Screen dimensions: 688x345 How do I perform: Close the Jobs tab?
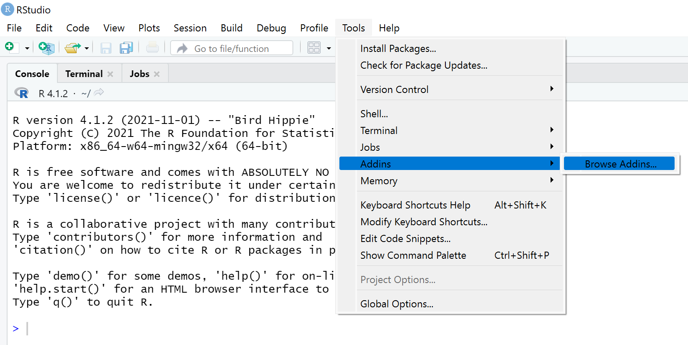(157, 74)
